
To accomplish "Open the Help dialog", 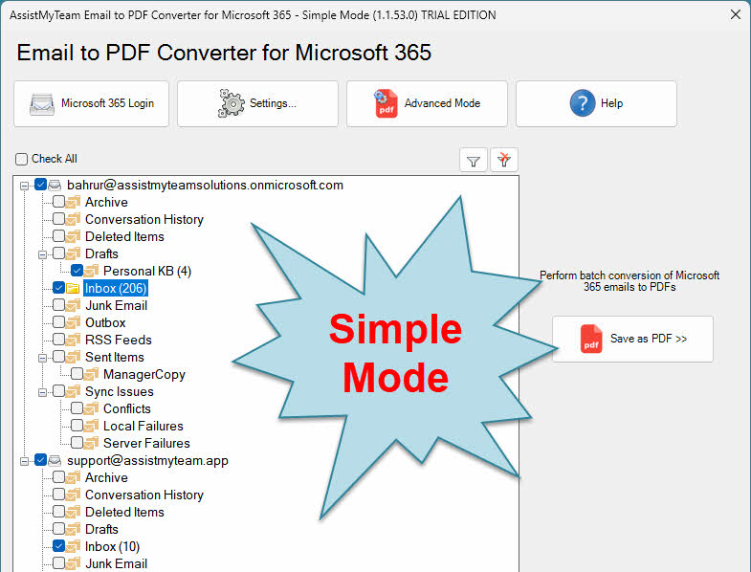I will [x=596, y=103].
